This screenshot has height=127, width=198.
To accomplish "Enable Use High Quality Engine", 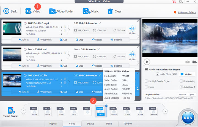I will [x=146, y=81].
